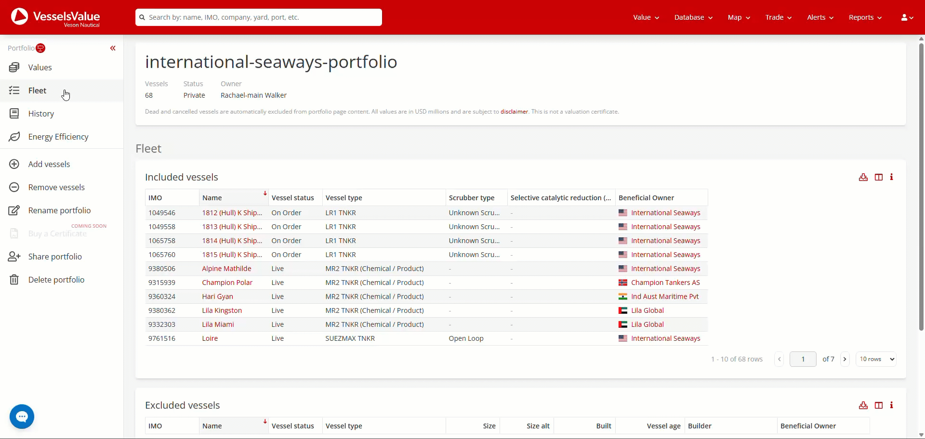Open the History section icon
Viewport: 925px width, 439px height.
[14, 114]
